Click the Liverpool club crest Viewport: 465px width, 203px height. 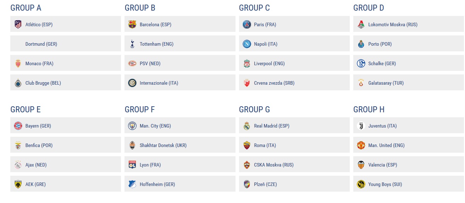pos(247,63)
